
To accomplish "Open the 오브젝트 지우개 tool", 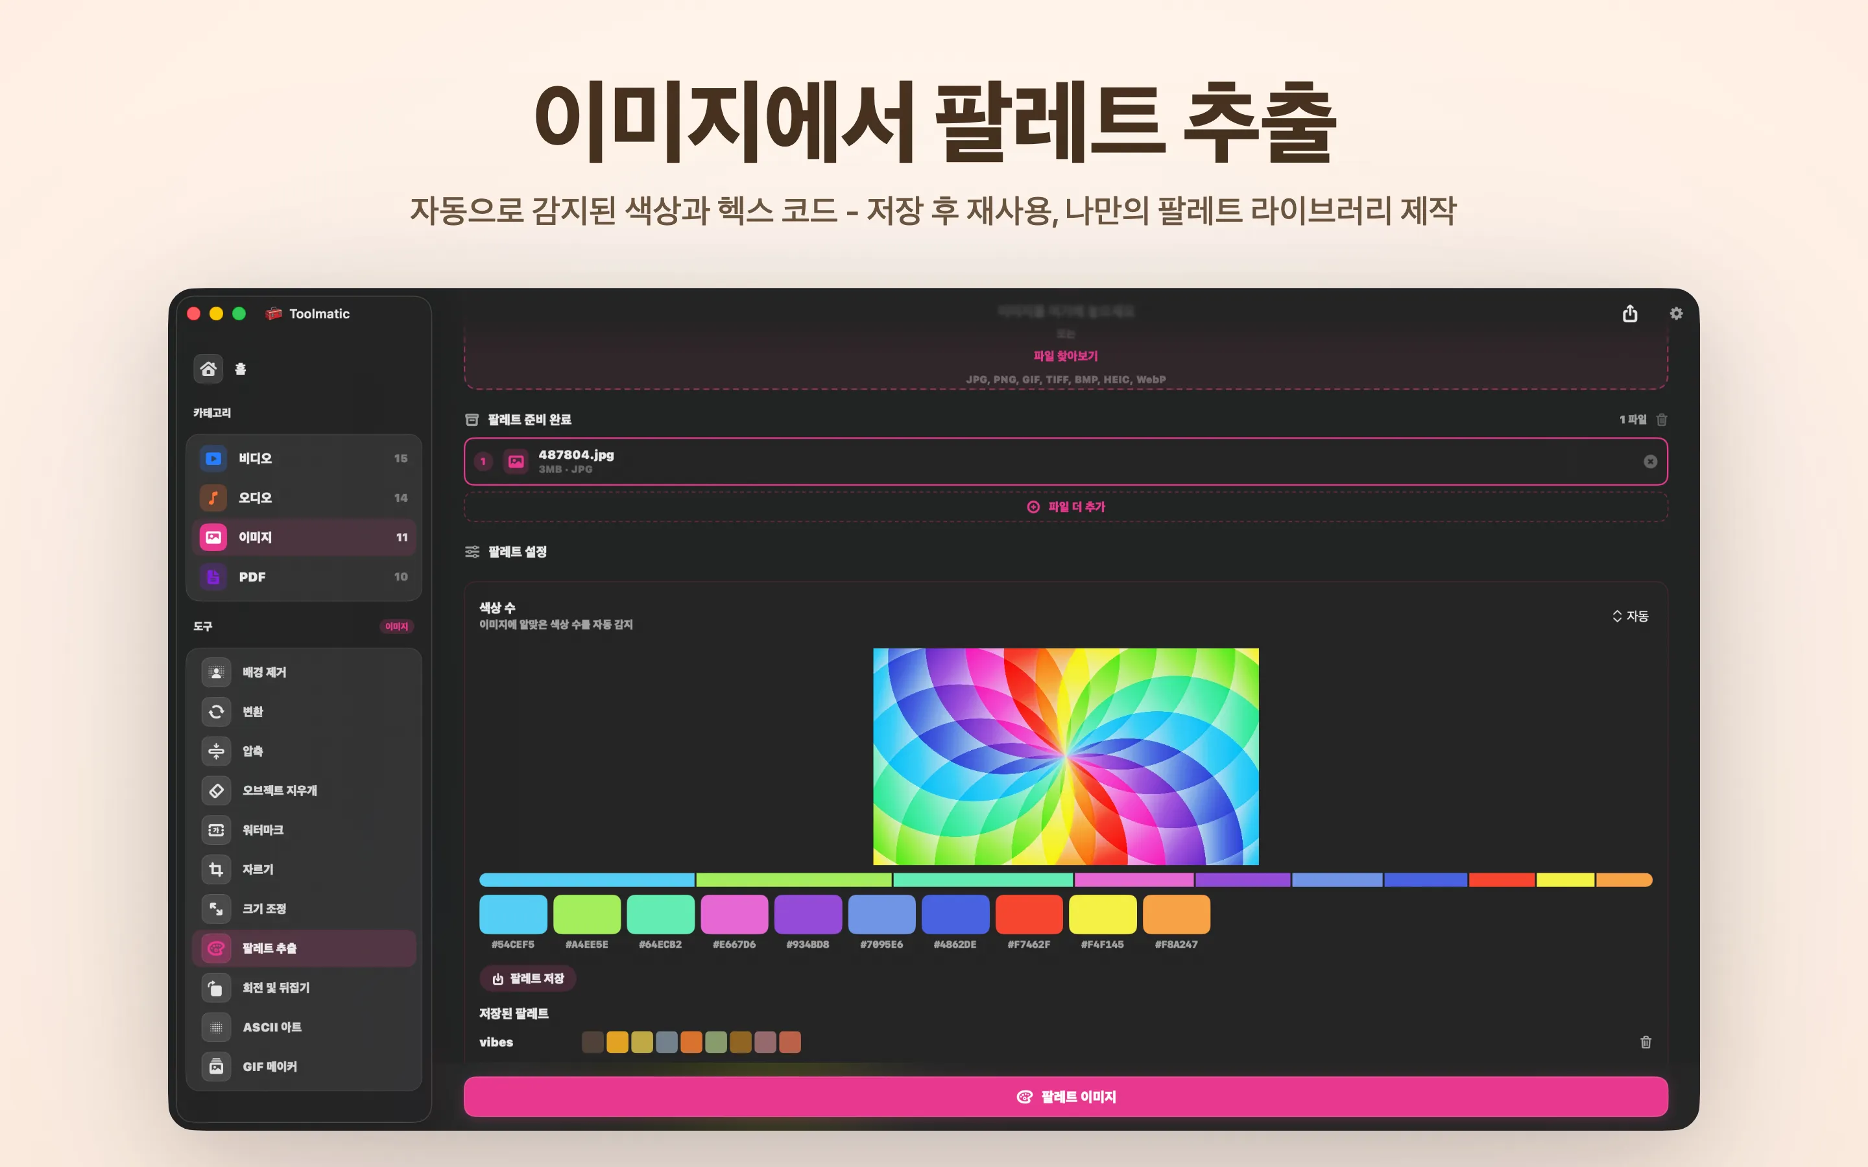I will [304, 790].
